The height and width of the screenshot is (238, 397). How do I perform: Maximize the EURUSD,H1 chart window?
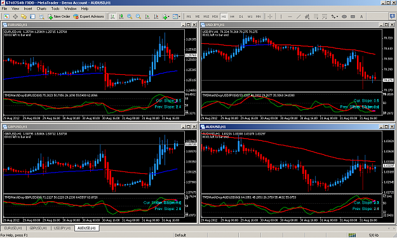coord(189,25)
